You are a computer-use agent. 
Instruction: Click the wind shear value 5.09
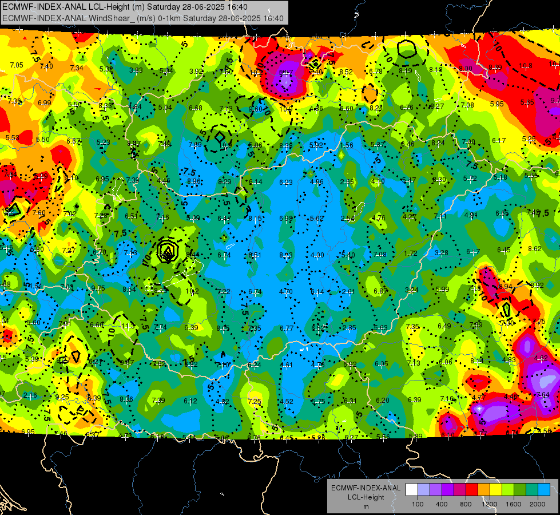pos(193,217)
